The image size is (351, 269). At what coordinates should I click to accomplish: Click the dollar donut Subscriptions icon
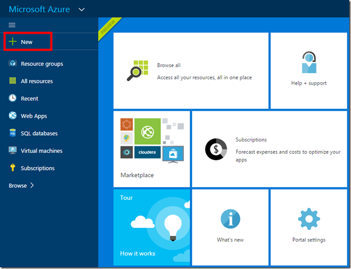coord(216,149)
